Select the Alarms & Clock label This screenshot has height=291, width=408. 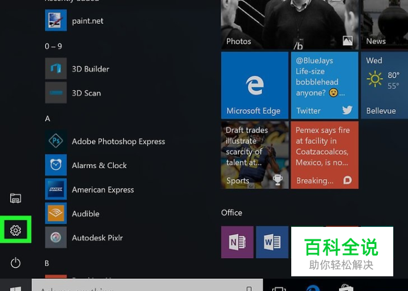[x=99, y=165]
